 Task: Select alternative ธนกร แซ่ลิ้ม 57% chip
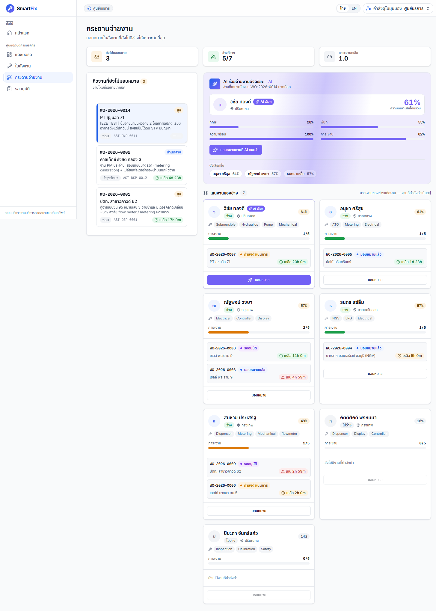[300, 174]
